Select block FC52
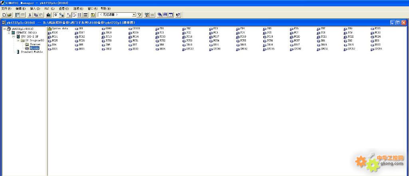Viewport: 409px width, 176px height. (161, 41)
